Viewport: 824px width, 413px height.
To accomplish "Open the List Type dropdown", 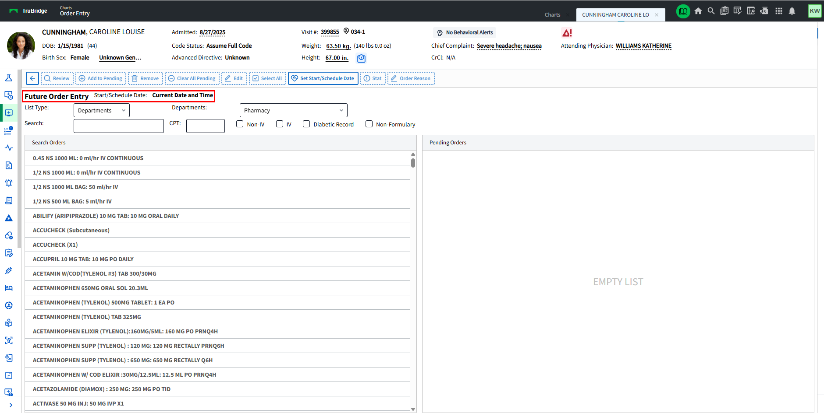I will tap(102, 111).
